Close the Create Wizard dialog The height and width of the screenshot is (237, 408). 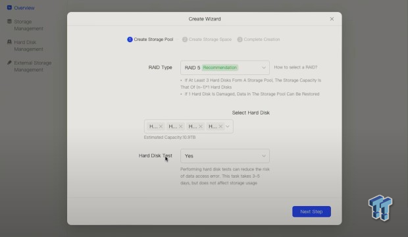pos(332,18)
